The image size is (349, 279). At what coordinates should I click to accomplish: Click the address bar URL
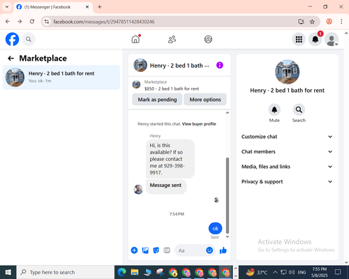104,22
